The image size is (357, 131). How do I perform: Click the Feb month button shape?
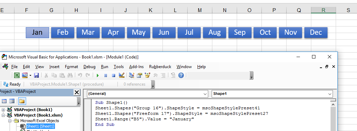tap(63, 33)
